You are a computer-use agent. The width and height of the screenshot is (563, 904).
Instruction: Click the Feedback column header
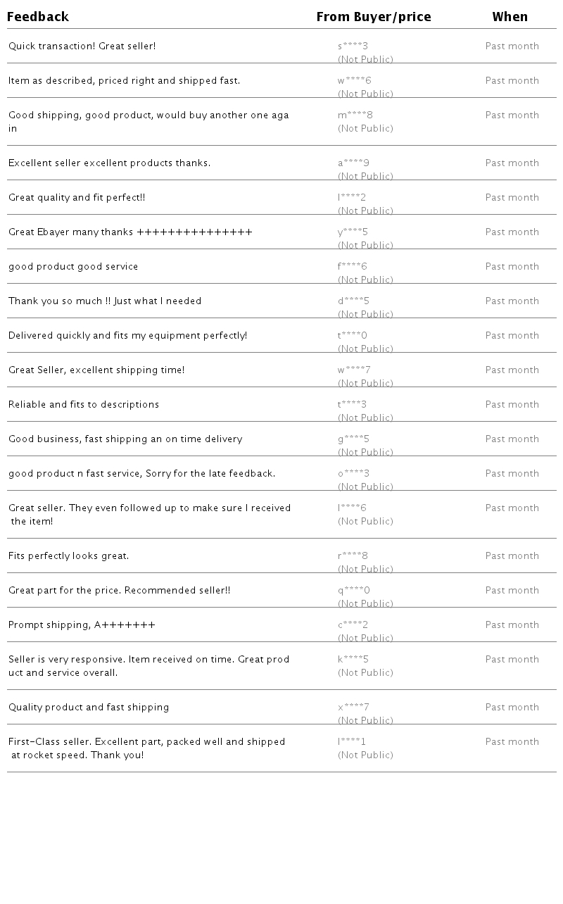pos(38,17)
